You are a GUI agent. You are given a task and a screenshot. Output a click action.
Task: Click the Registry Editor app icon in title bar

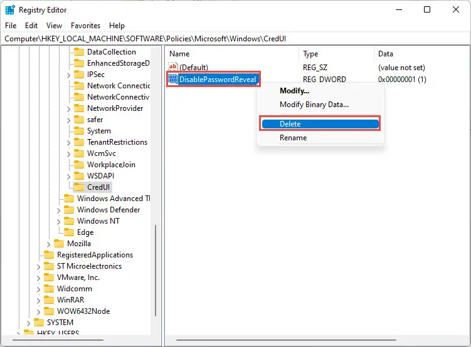10,10
